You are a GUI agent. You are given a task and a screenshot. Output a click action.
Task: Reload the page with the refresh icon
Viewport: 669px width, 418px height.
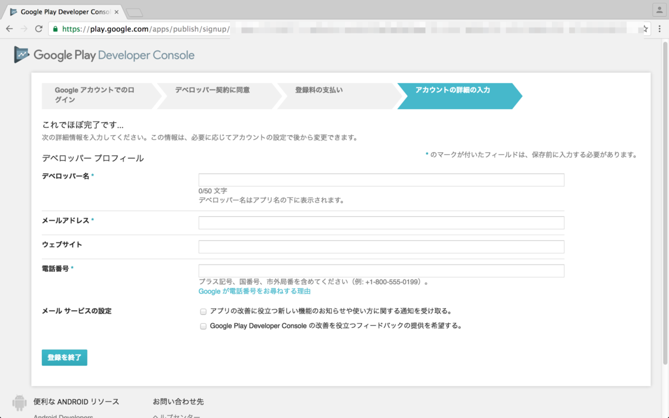click(x=39, y=29)
